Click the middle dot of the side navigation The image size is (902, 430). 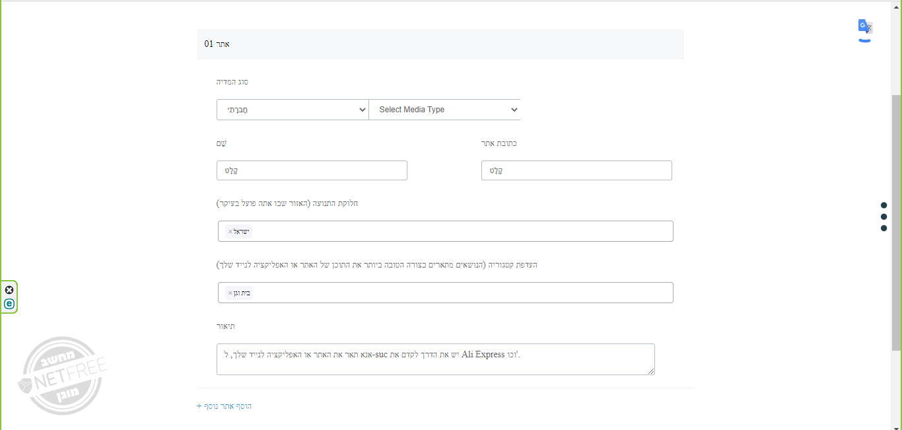point(884,217)
